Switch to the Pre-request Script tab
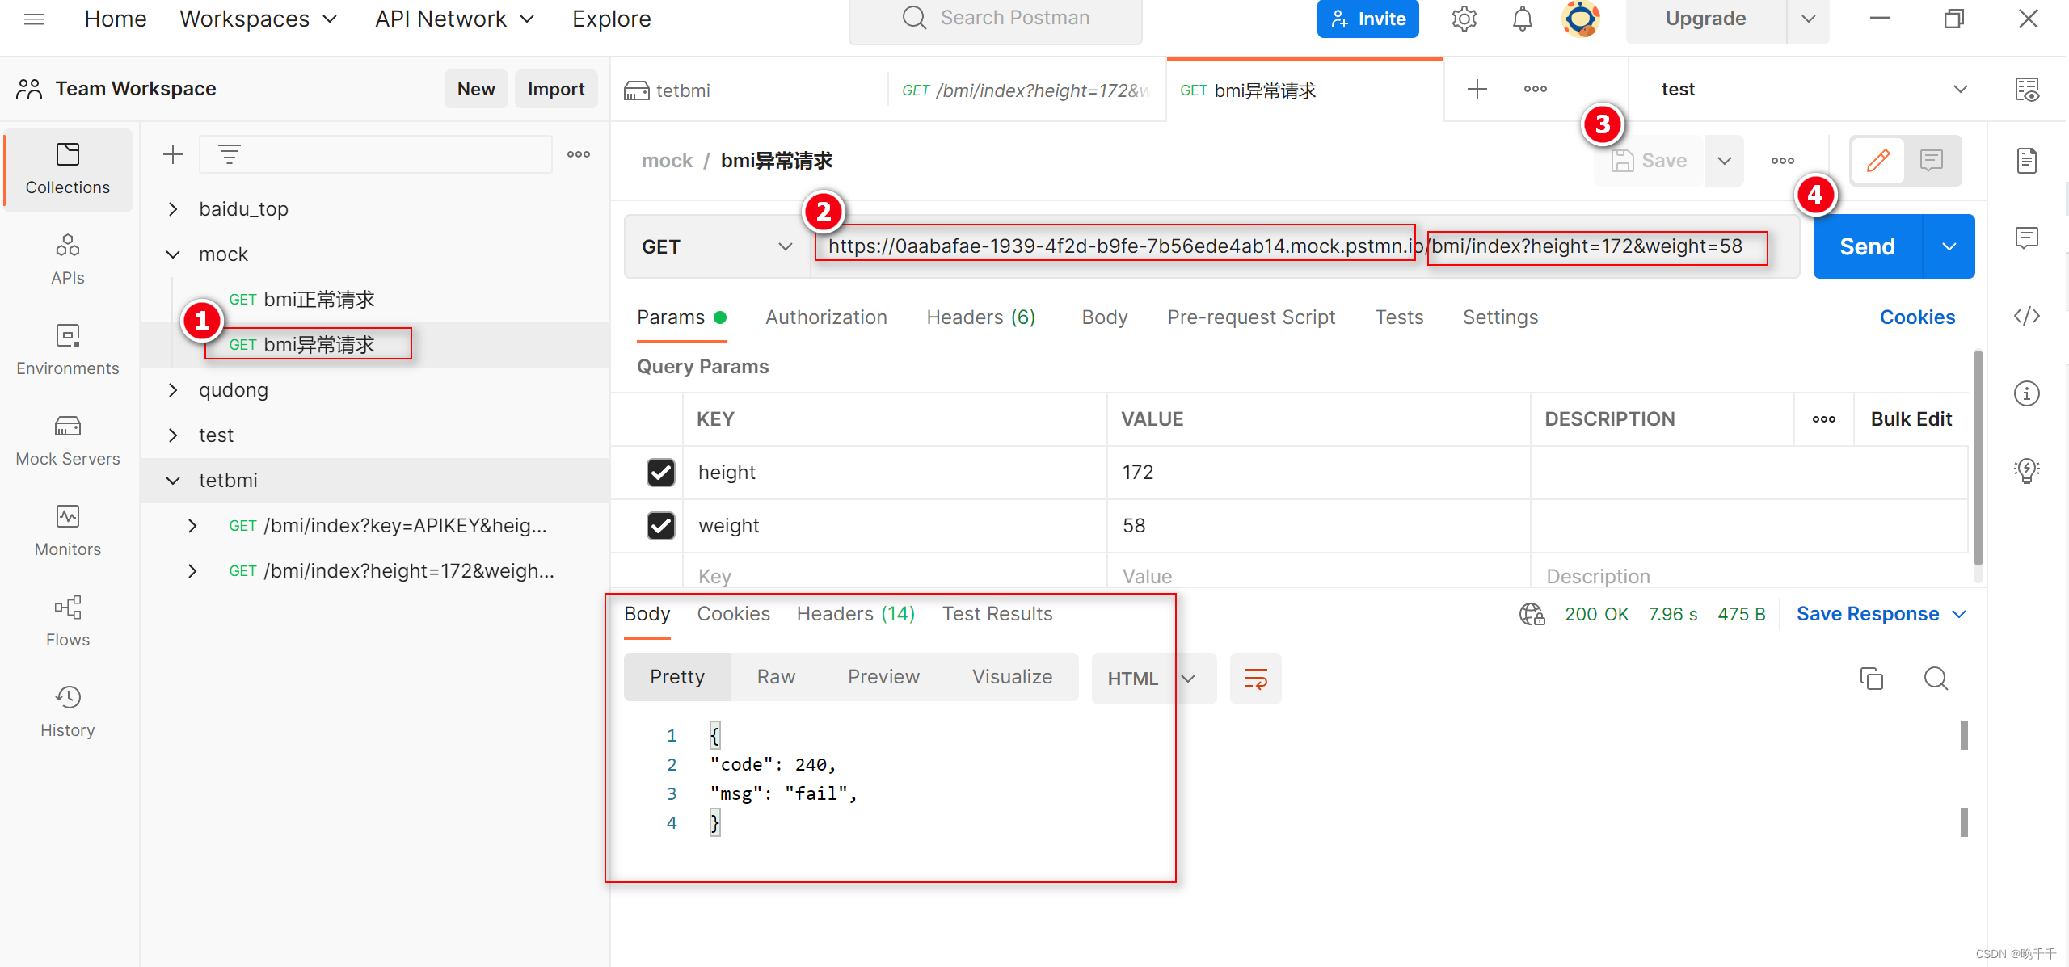The width and height of the screenshot is (2069, 967). pos(1251,317)
